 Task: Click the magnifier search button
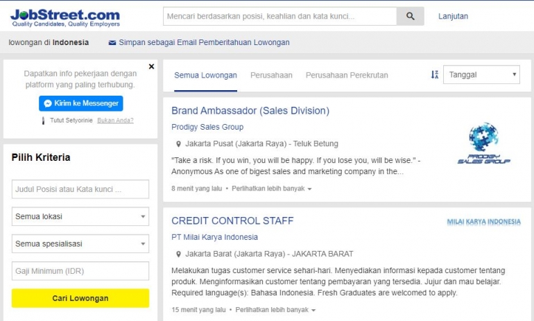411,16
